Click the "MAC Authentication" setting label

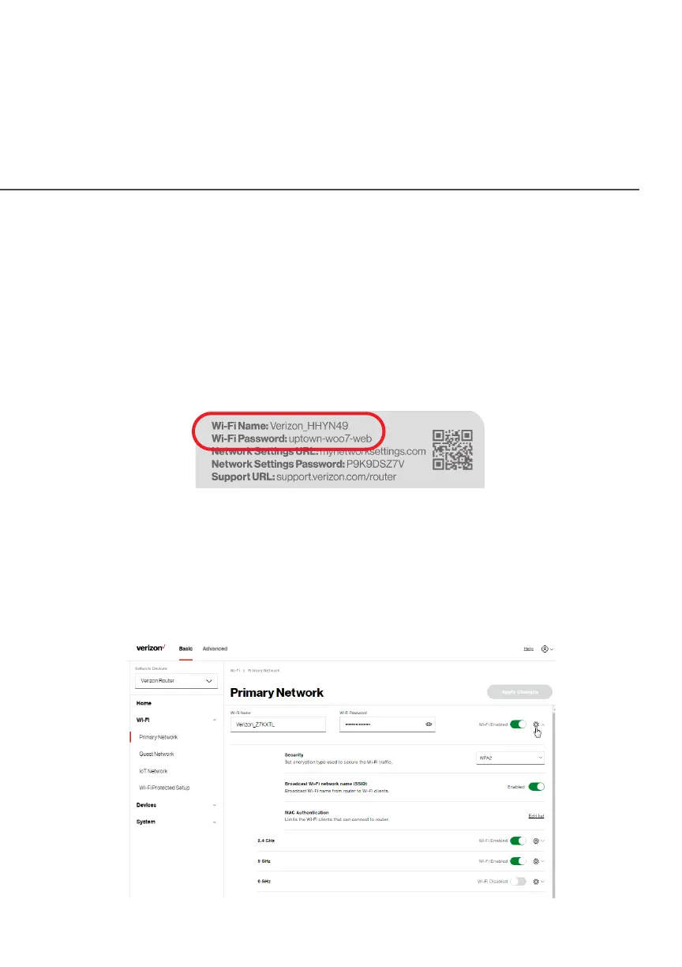tap(306, 812)
